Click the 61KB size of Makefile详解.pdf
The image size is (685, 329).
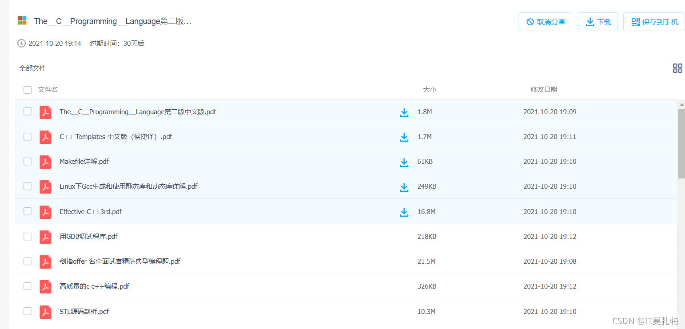(x=425, y=162)
